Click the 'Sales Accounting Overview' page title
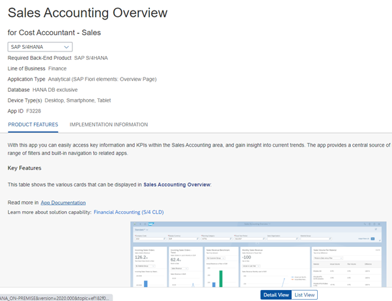Viewport: 392px width, 301px height. pos(87,13)
